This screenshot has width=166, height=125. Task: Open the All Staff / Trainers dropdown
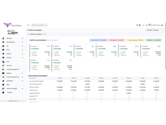click(x=155, y=30)
